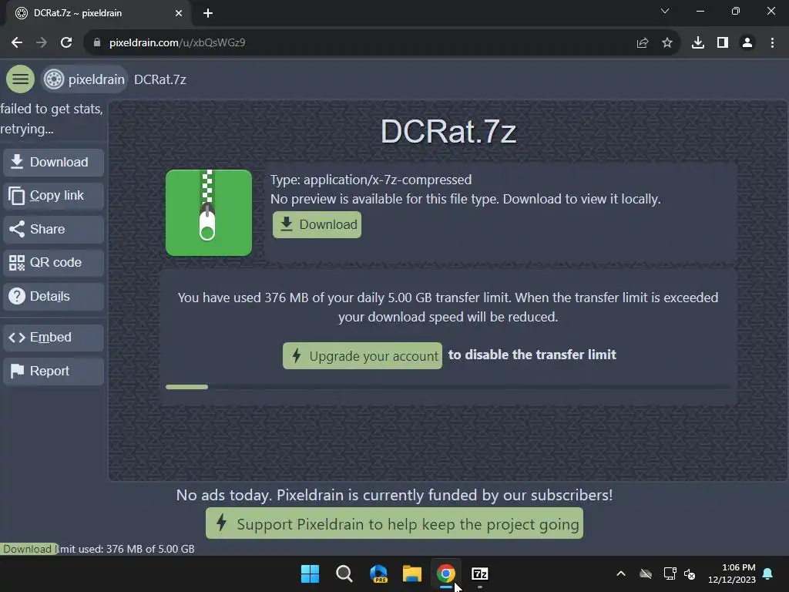Open the notifications bell icon
This screenshot has height=592, width=789.
[767, 573]
